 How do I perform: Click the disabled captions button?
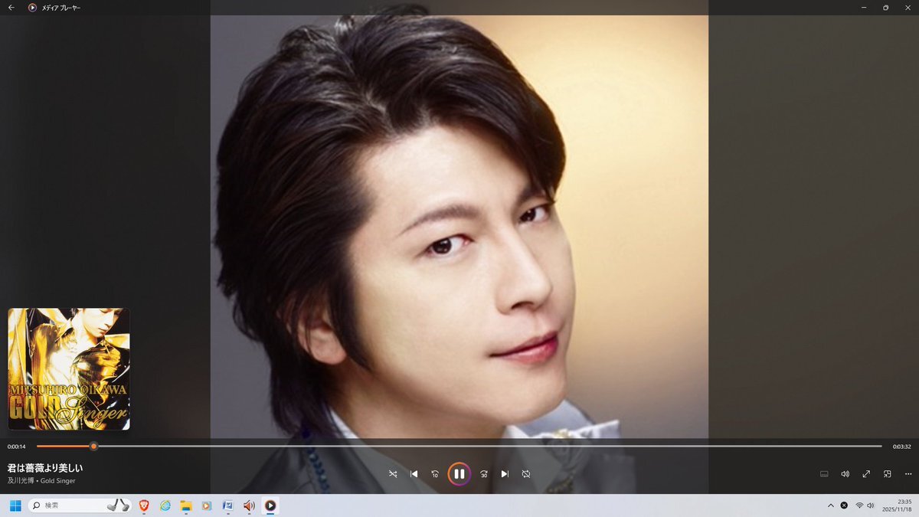824,474
